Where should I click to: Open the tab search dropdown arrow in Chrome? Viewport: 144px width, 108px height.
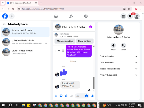(x=3, y=3)
